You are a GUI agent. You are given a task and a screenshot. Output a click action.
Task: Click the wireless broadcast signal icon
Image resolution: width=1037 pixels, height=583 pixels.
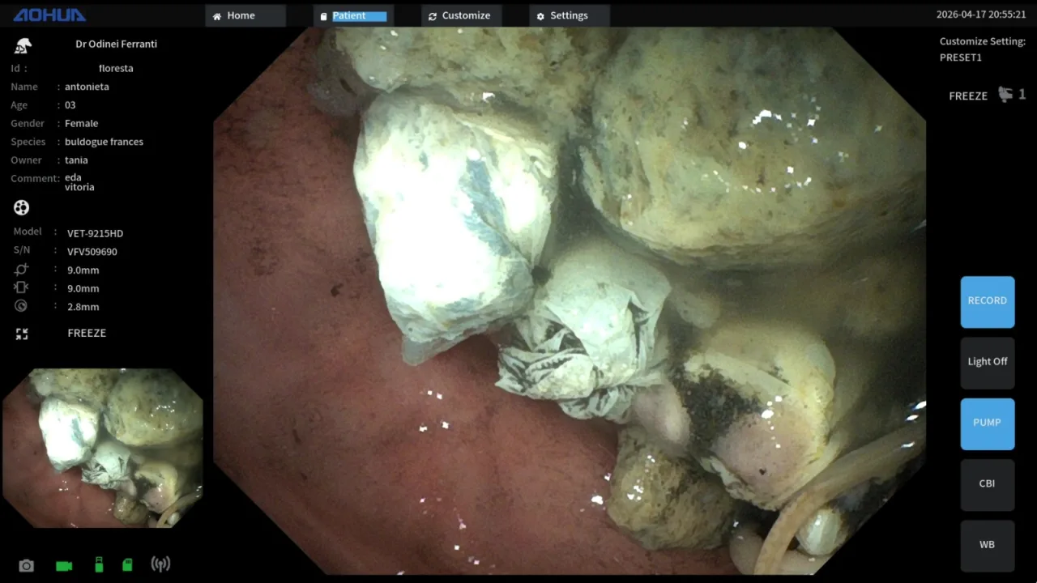[160, 564]
